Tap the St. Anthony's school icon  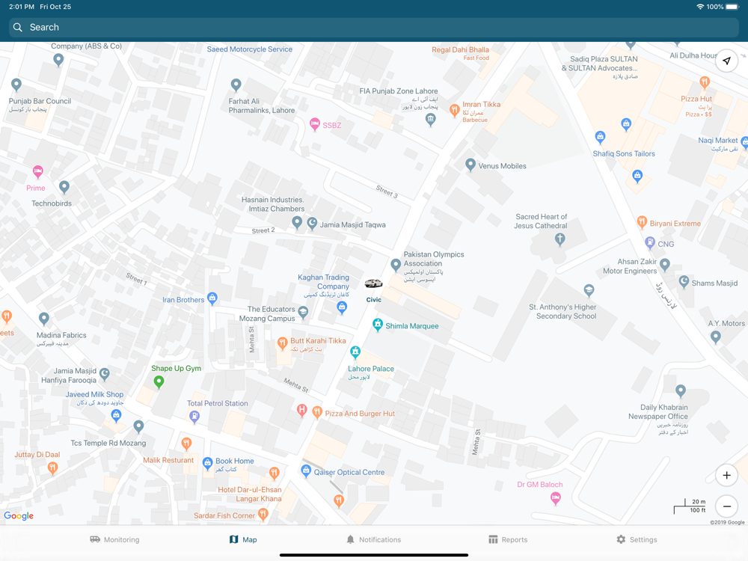pyautogui.click(x=589, y=290)
